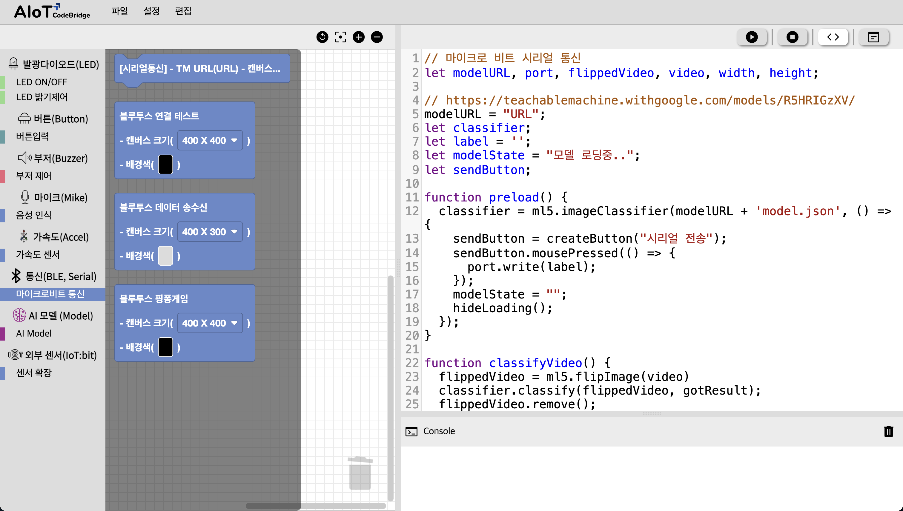Click the AI Model brain icon
Image resolution: width=903 pixels, height=511 pixels.
click(19, 315)
